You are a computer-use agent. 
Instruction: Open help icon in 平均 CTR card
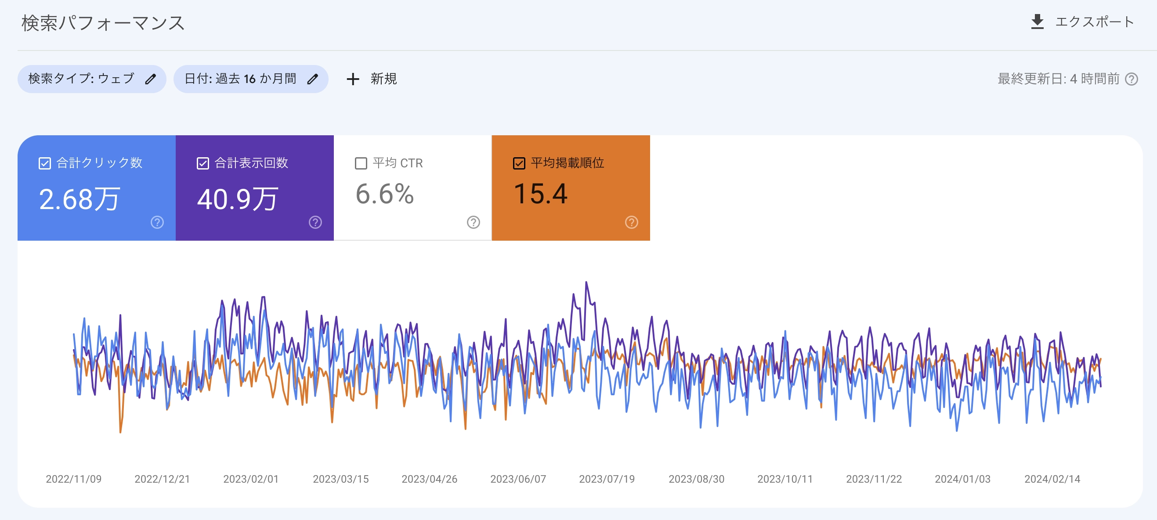pos(474,222)
